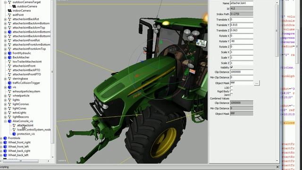The height and width of the screenshot is (170, 302).
Task: Click the editable Object Mask field
Action: (x=242, y=83)
